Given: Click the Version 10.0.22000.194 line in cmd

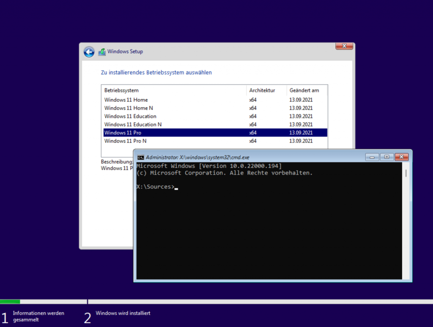Looking at the screenshot, I should coord(209,166).
